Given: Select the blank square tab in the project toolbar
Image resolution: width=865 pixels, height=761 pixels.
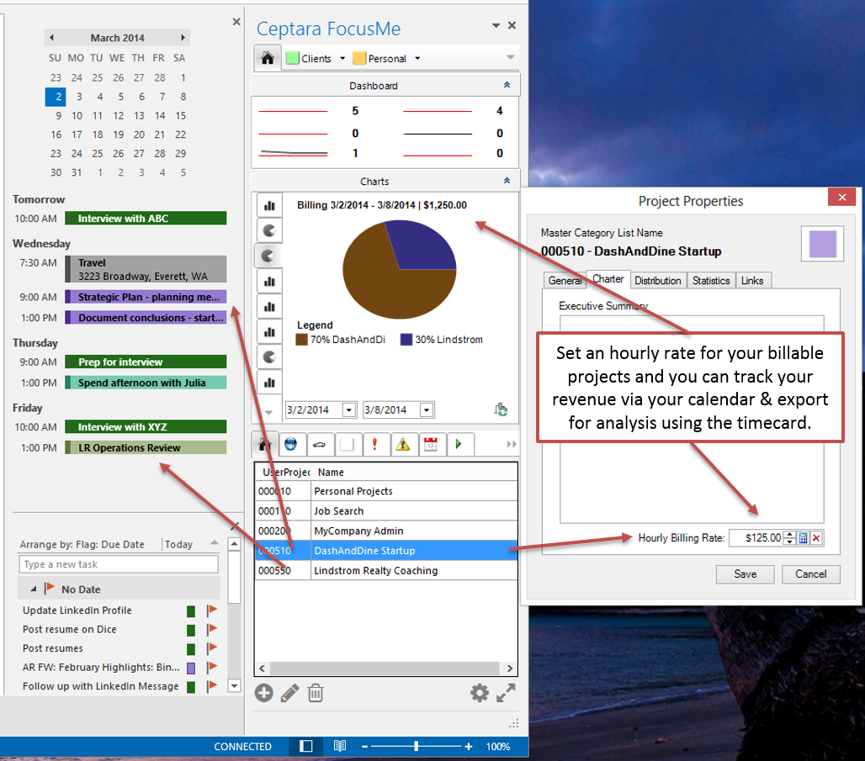Looking at the screenshot, I should tap(347, 445).
